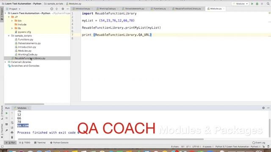The height and width of the screenshot is (152, 271).
Task: Open the Event Log
Action: pos(259,143)
